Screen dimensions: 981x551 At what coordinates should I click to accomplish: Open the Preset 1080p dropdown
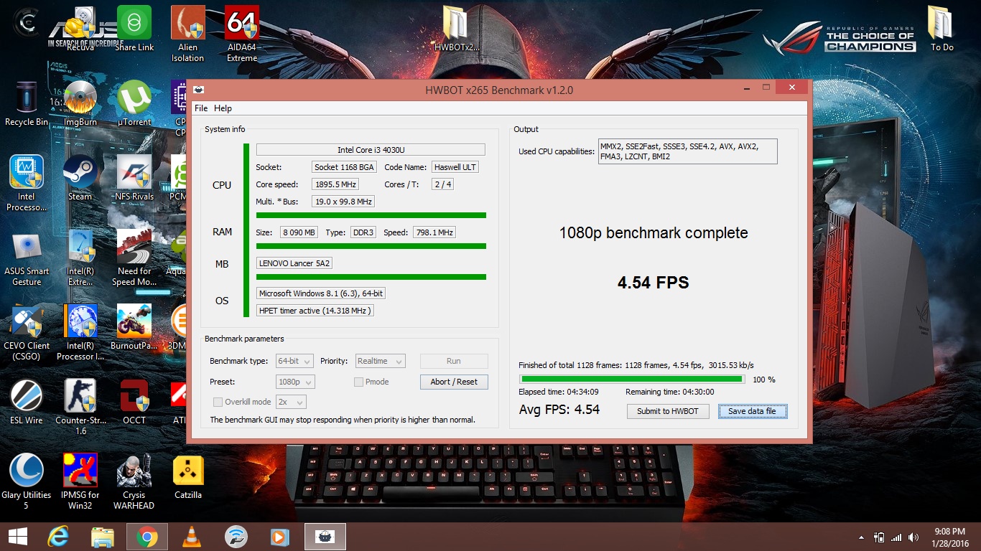click(295, 382)
